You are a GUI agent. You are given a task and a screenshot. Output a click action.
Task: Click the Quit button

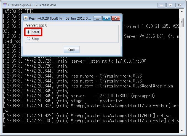click(x=71, y=50)
